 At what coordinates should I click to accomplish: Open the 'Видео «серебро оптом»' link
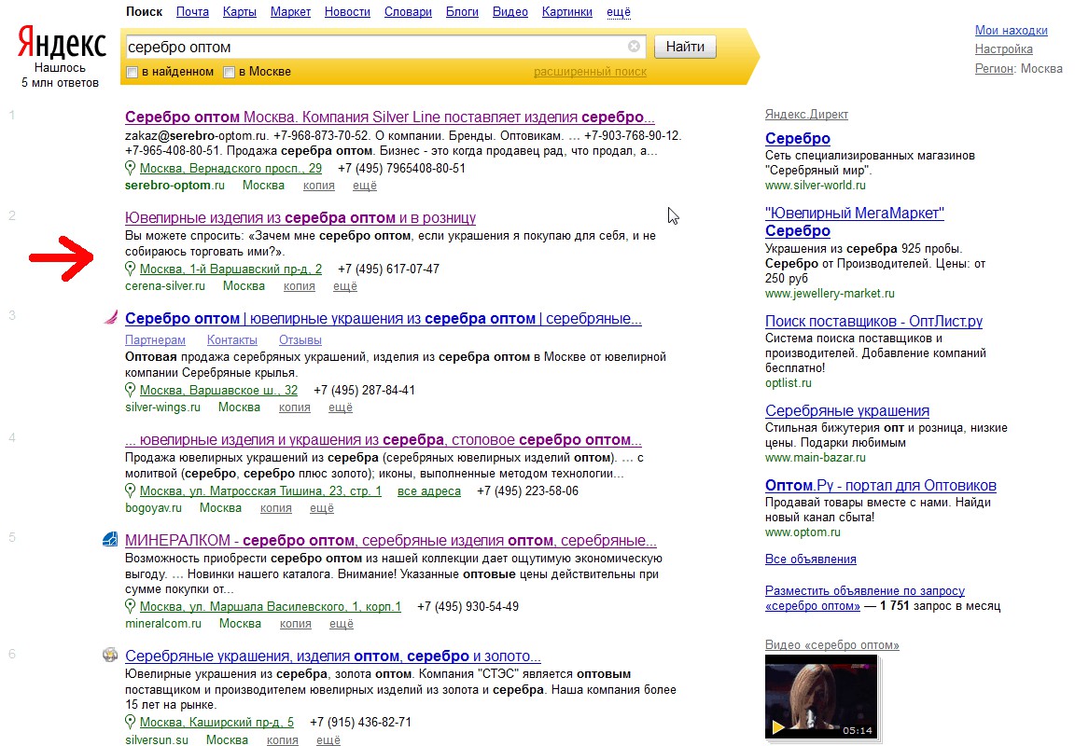coord(831,645)
